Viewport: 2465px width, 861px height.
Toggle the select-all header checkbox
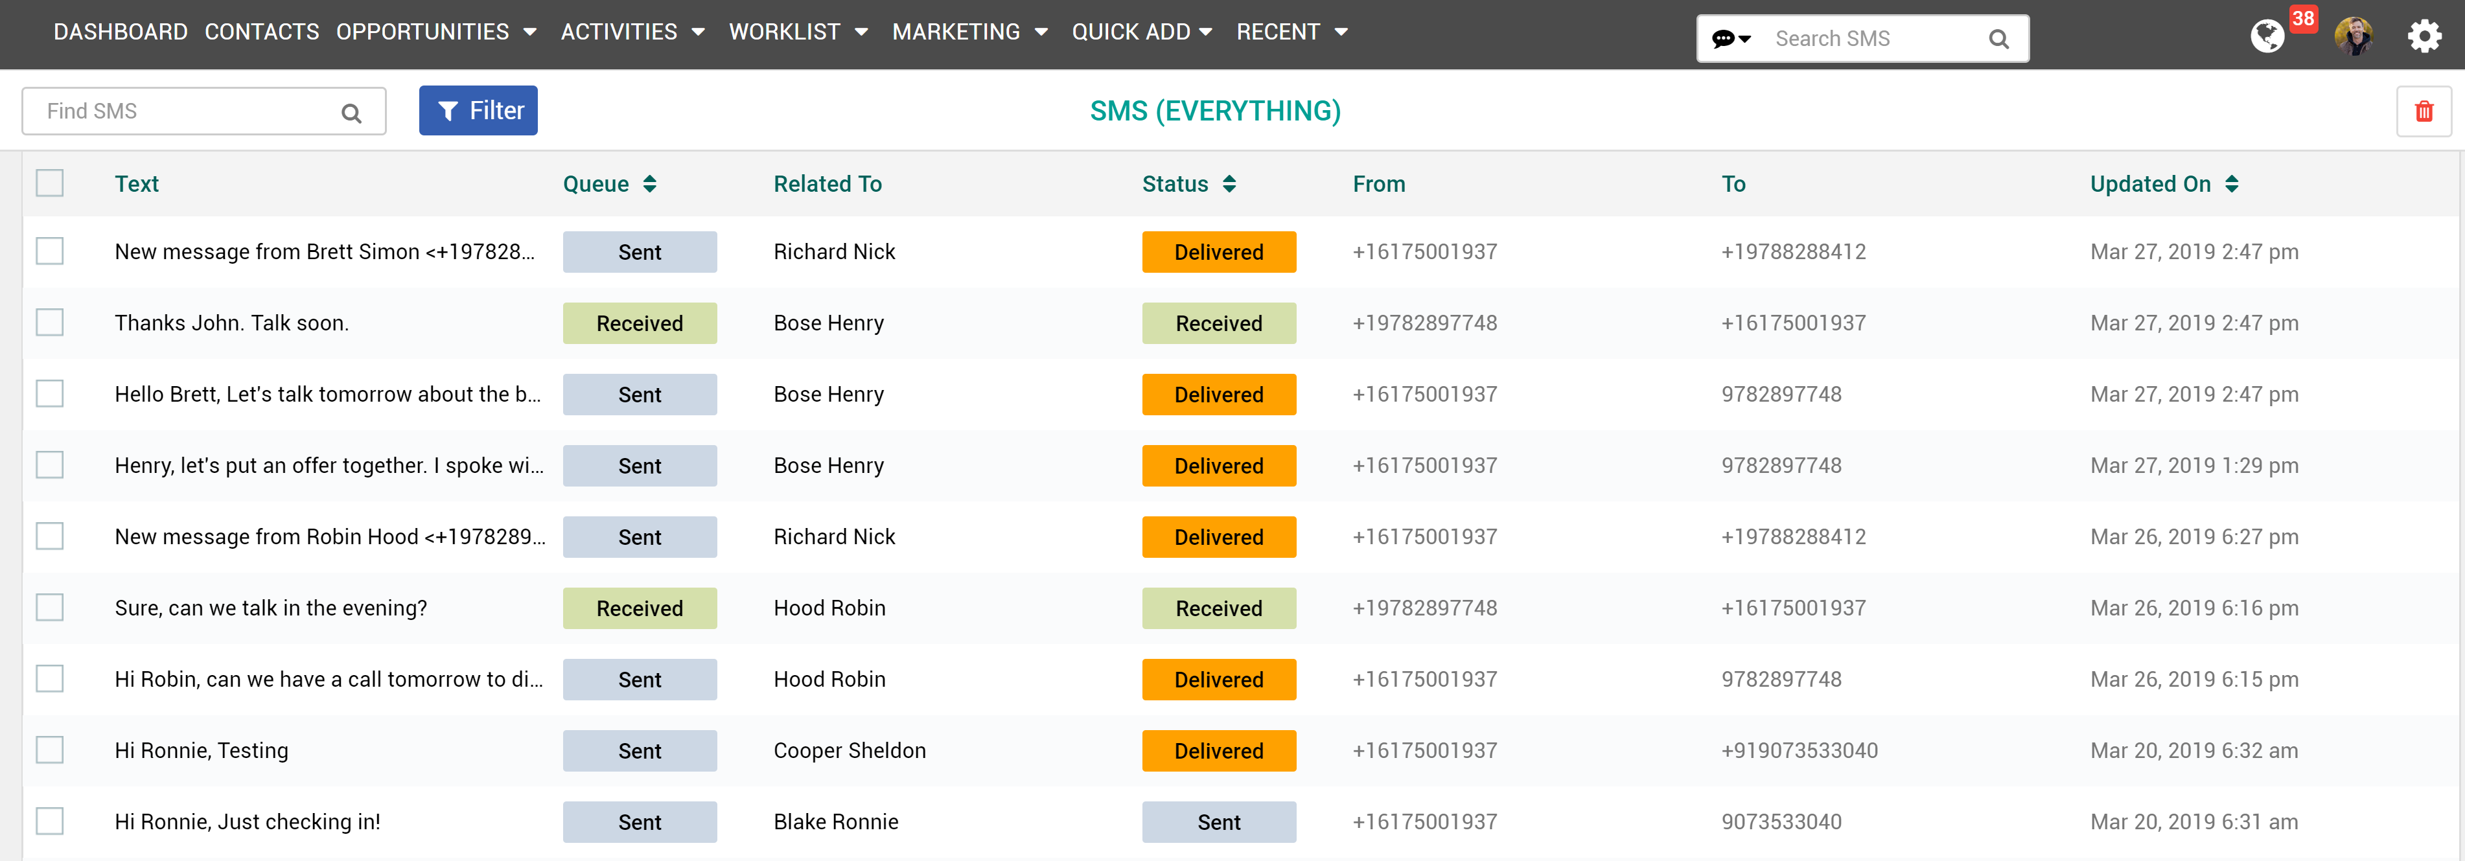[x=50, y=183]
